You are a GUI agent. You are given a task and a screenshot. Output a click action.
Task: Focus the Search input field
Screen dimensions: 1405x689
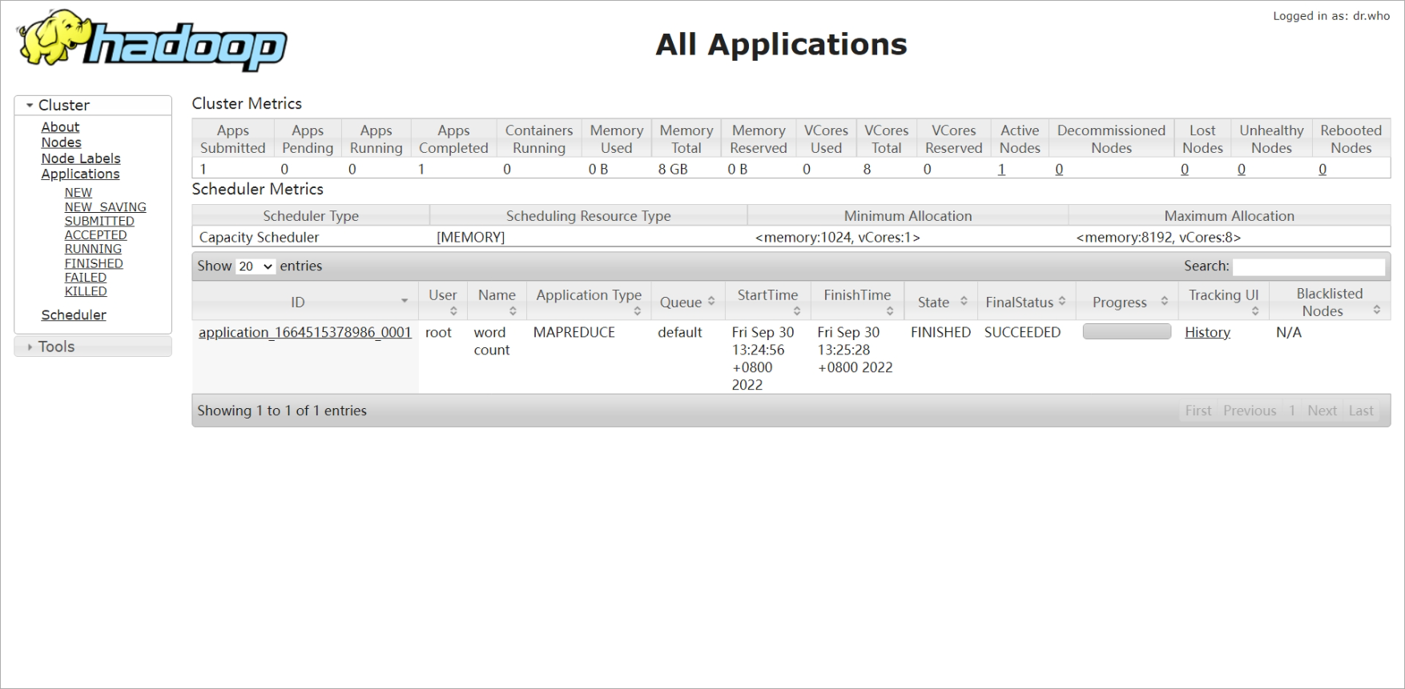(x=1309, y=266)
